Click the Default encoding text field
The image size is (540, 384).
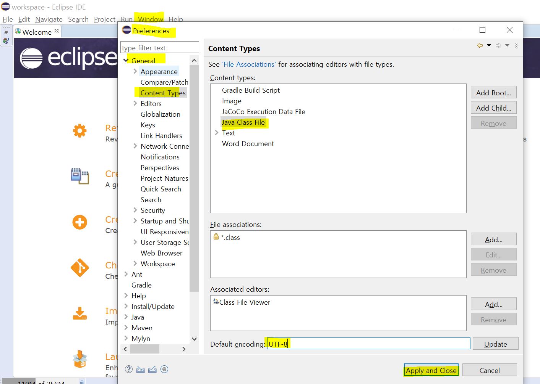coord(368,344)
